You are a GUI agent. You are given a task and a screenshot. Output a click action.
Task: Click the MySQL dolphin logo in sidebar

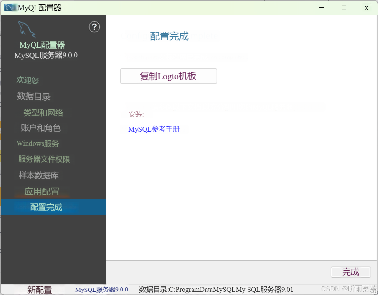click(x=27, y=29)
